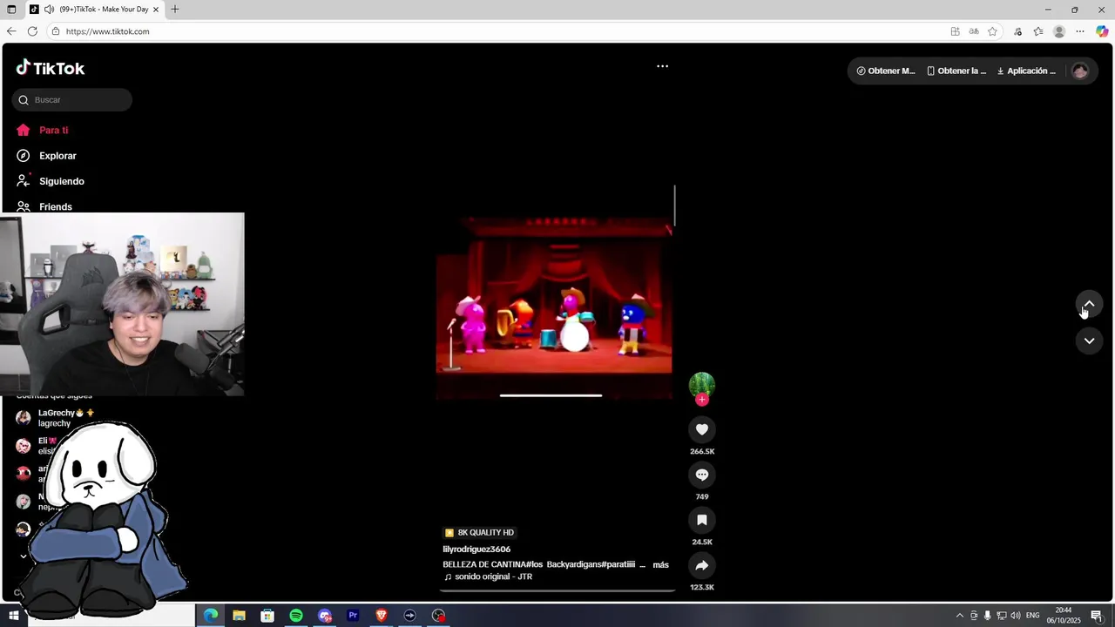Screen dimensions: 1115x627
Task: Open 'sonido original - JTR' sound link
Action: (488, 576)
